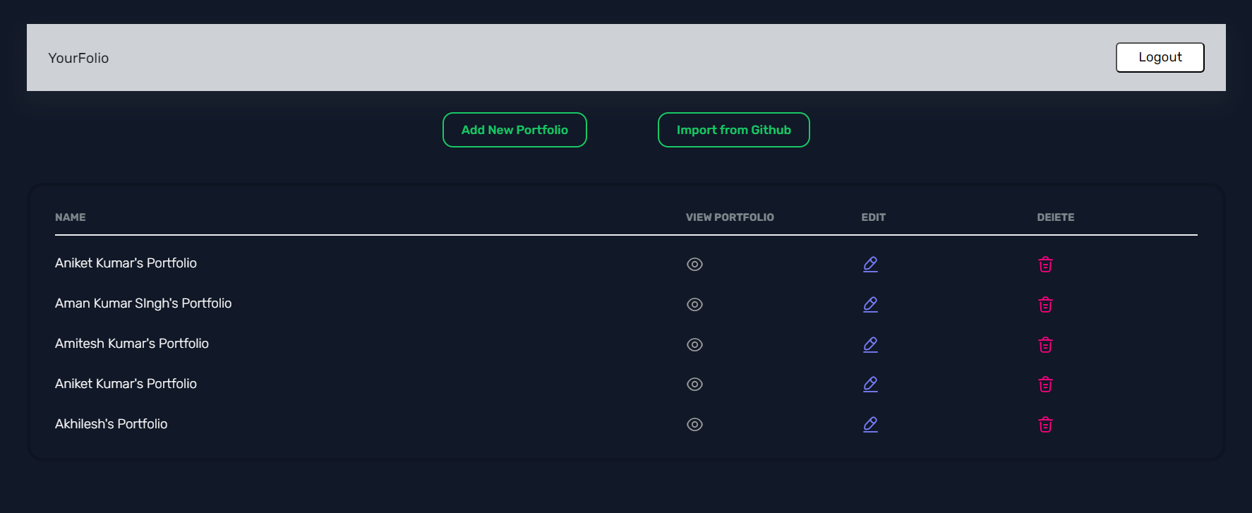Edit Amitesh Kumar's Portfolio pencil icon
1252x513 pixels.
click(x=870, y=344)
